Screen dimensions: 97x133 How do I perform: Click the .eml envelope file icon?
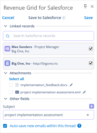click(17, 92)
